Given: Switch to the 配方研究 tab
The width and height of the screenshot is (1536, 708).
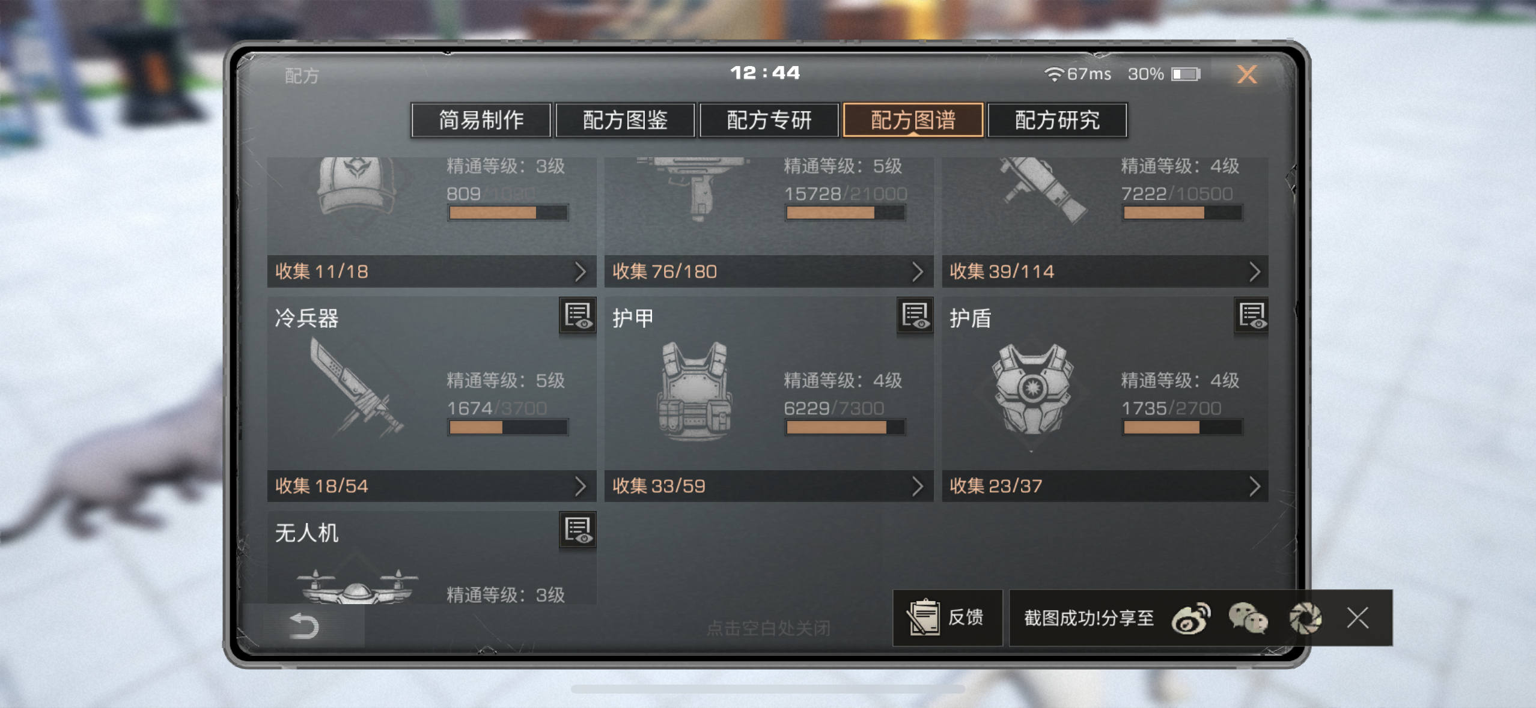Looking at the screenshot, I should [1057, 120].
